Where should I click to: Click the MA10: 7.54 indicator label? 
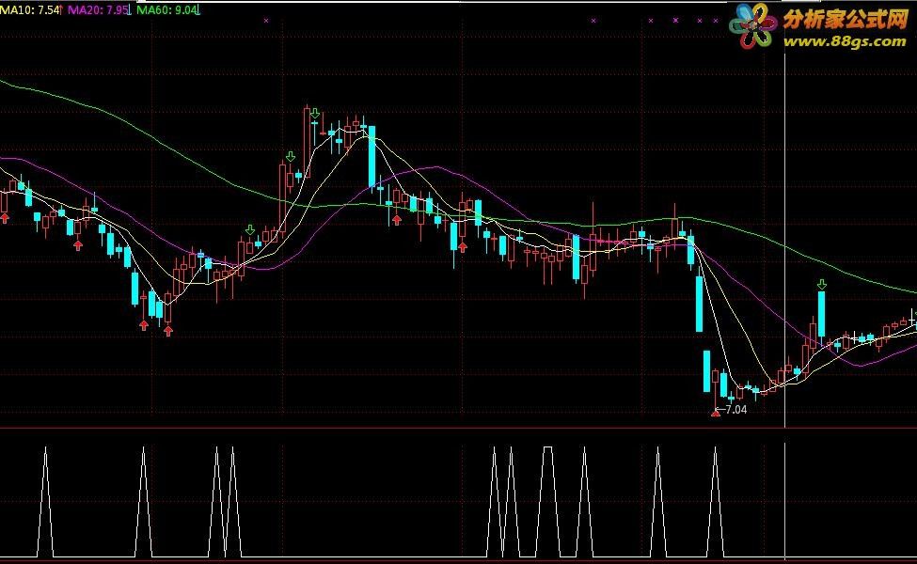coord(31,10)
